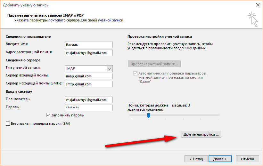Close the Add Account dialog window

258,5
